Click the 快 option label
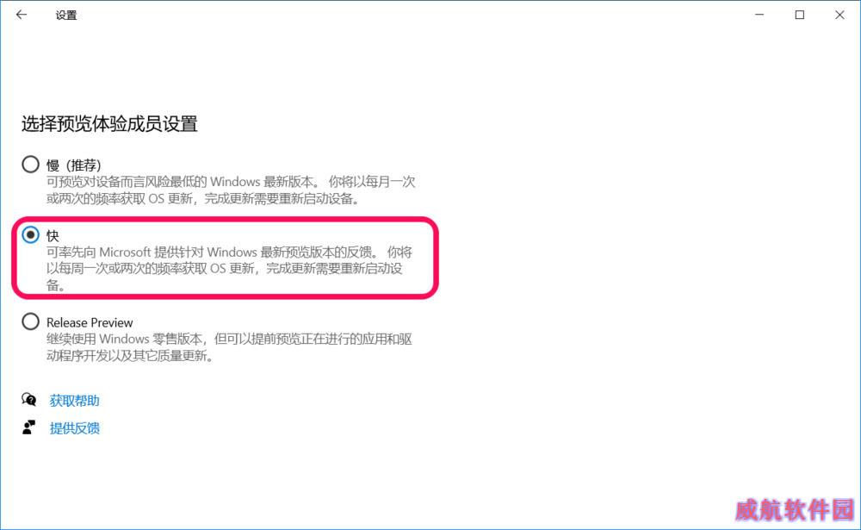The height and width of the screenshot is (530, 861). (x=53, y=236)
